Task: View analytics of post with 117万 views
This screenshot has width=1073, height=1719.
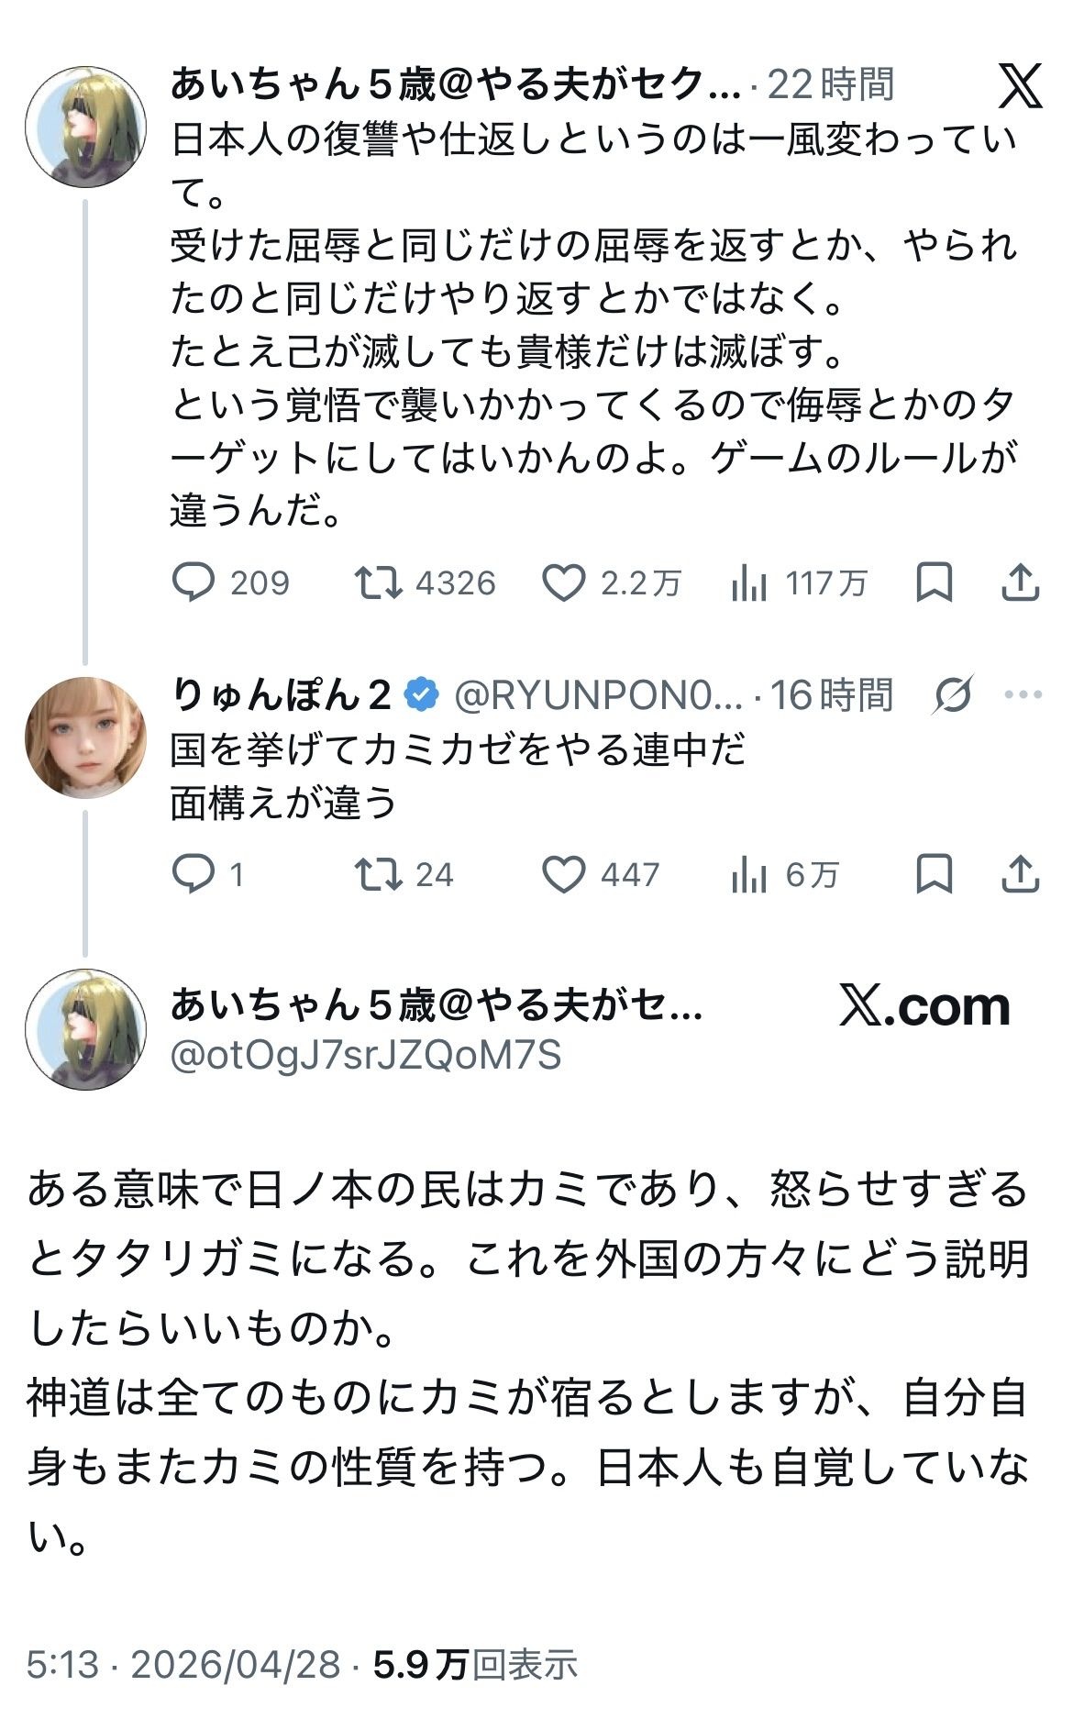Action: (749, 582)
